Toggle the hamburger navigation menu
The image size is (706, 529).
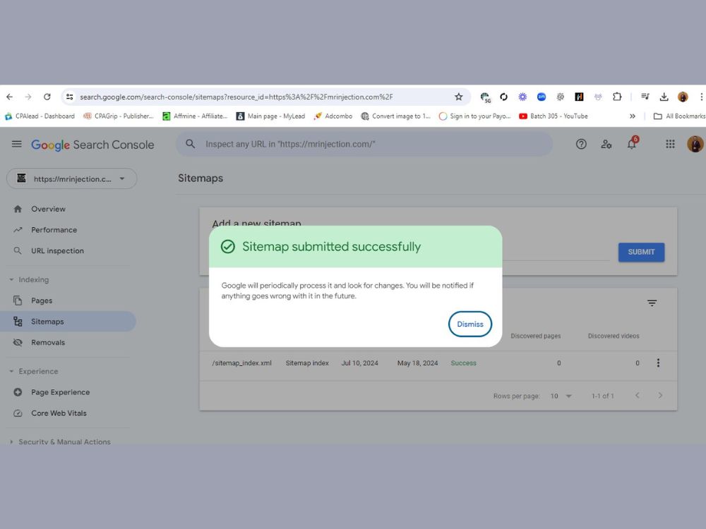(x=17, y=144)
